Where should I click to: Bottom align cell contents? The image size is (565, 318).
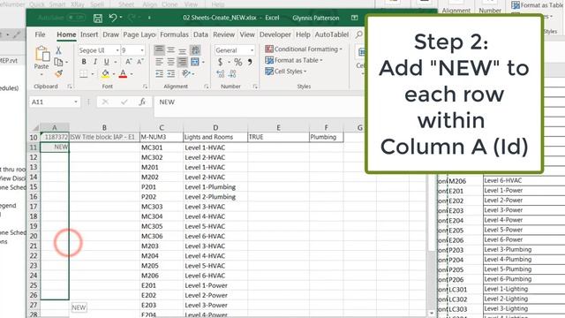pos(183,50)
